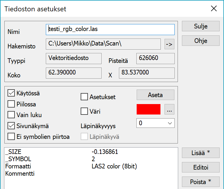Click the arrow button next to Hakemisto path

click(x=169, y=44)
